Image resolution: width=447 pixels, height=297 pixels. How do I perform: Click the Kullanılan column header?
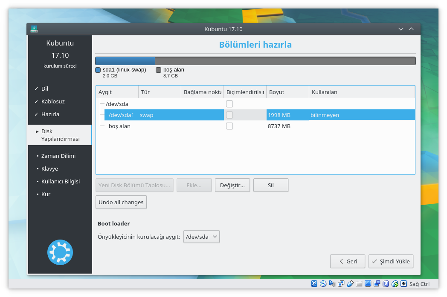pyautogui.click(x=362, y=92)
